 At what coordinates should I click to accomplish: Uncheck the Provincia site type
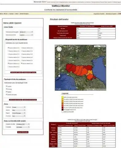point(6,89)
